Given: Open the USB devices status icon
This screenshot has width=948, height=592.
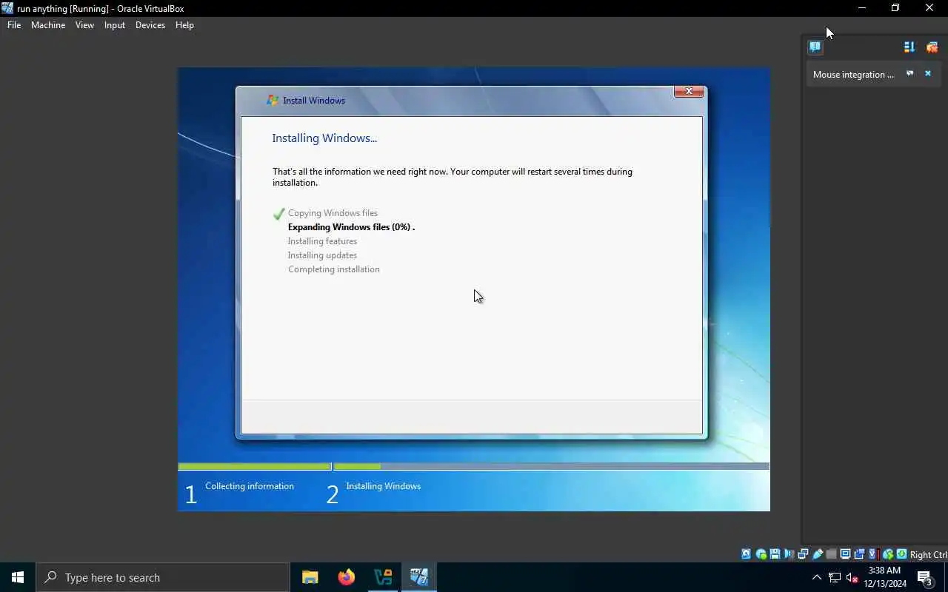Looking at the screenshot, I should pos(817,554).
